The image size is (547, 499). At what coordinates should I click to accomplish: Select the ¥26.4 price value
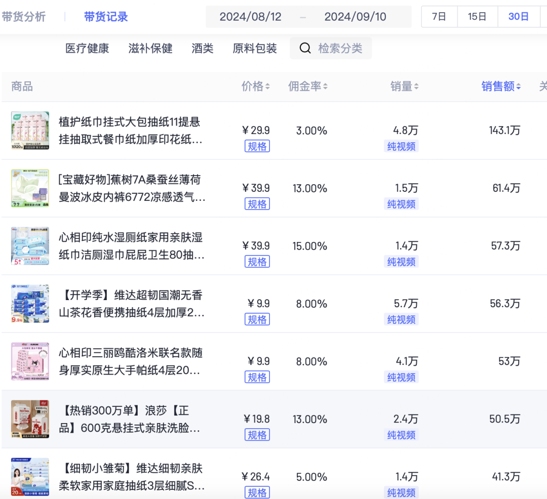(x=256, y=477)
